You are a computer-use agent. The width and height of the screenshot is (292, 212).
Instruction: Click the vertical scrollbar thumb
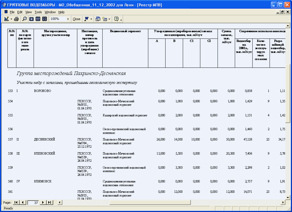pyautogui.click(x=288, y=93)
